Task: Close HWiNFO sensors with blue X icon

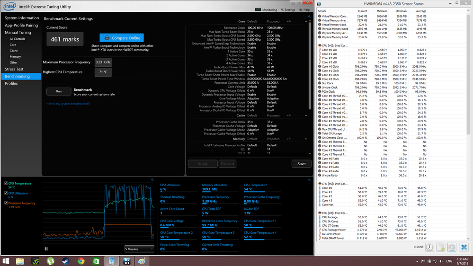Action: tap(464, 247)
